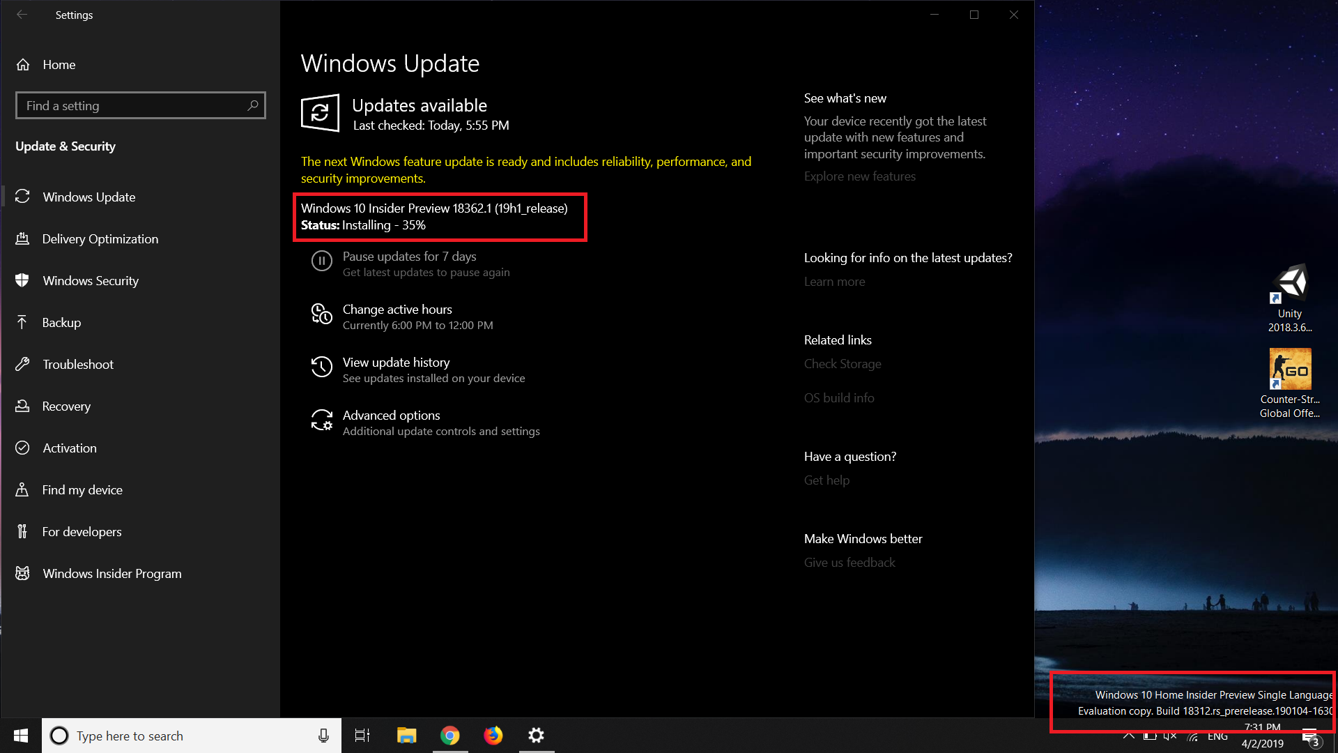Click the ENG language indicator
The width and height of the screenshot is (1338, 753).
tap(1217, 737)
